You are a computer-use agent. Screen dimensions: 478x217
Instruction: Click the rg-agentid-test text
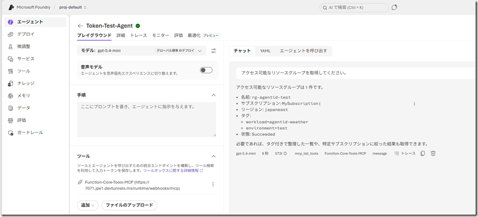271,97
